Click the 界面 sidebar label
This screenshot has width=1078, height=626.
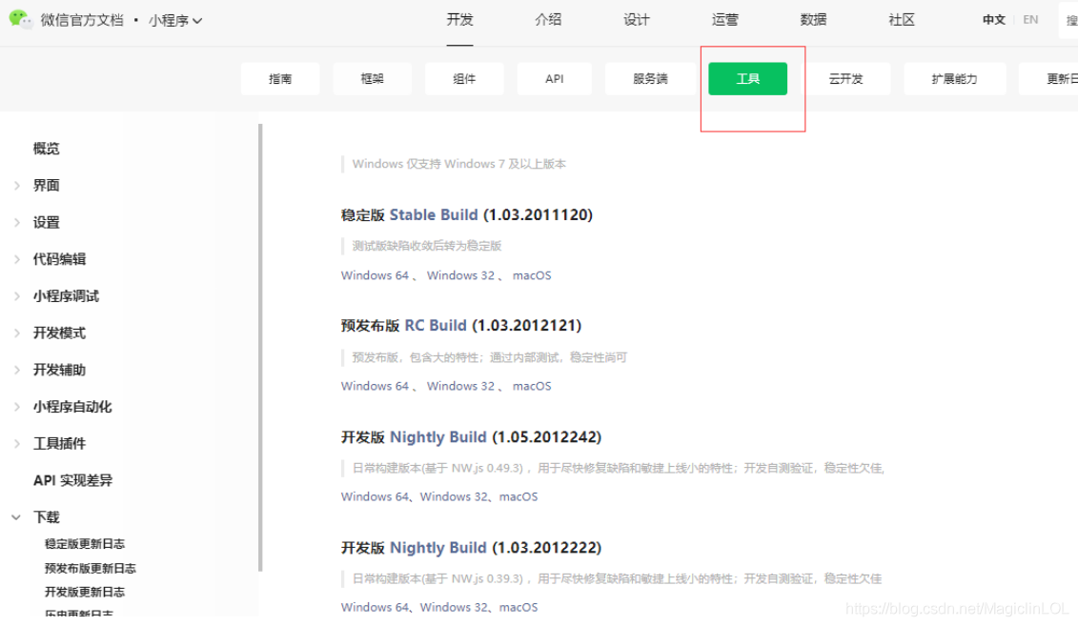tap(46, 186)
